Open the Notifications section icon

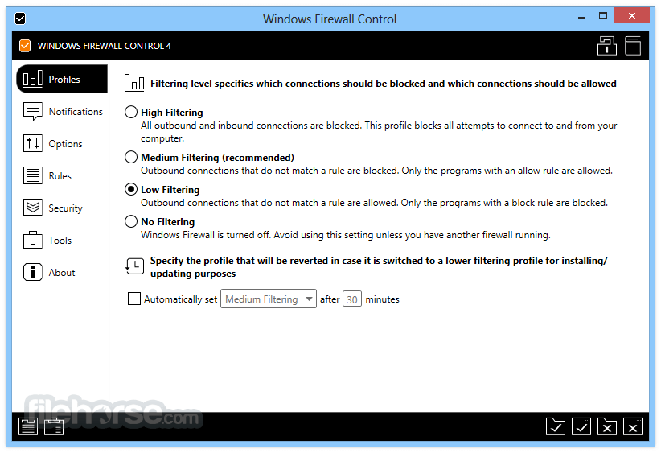(x=32, y=111)
